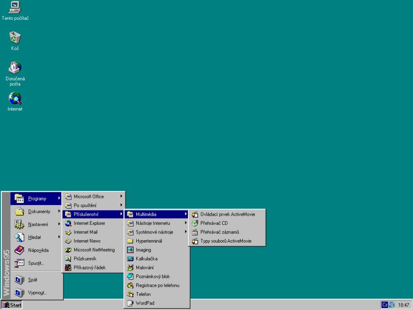The width and height of the screenshot is (413, 310).
Task: Click the Microsoft NetMeeting icon
Action: 68,250
